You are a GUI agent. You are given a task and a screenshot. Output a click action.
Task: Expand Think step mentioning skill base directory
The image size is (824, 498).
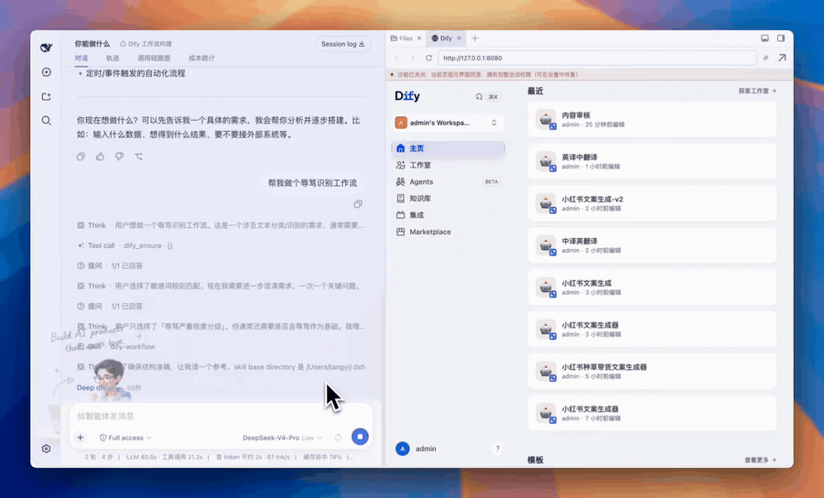click(220, 367)
